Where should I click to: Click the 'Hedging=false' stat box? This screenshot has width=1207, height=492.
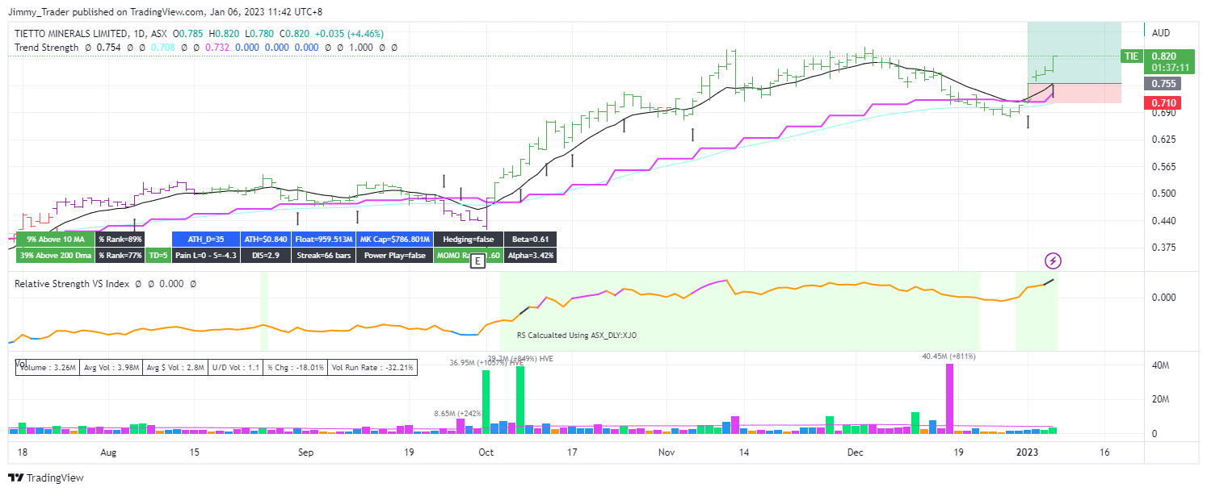468,240
